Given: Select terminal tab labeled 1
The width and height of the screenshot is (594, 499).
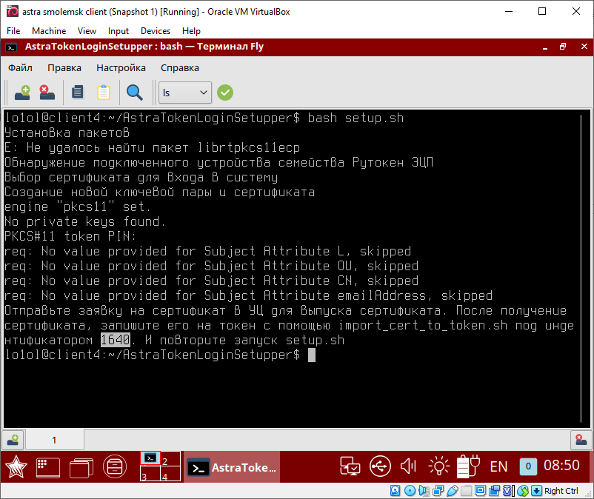Looking at the screenshot, I should click(x=54, y=440).
